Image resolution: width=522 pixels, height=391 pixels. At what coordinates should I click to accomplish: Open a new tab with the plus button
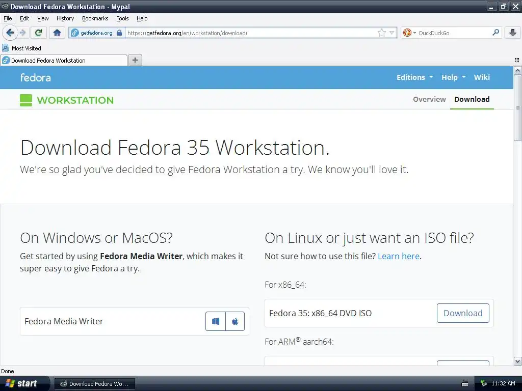point(135,60)
